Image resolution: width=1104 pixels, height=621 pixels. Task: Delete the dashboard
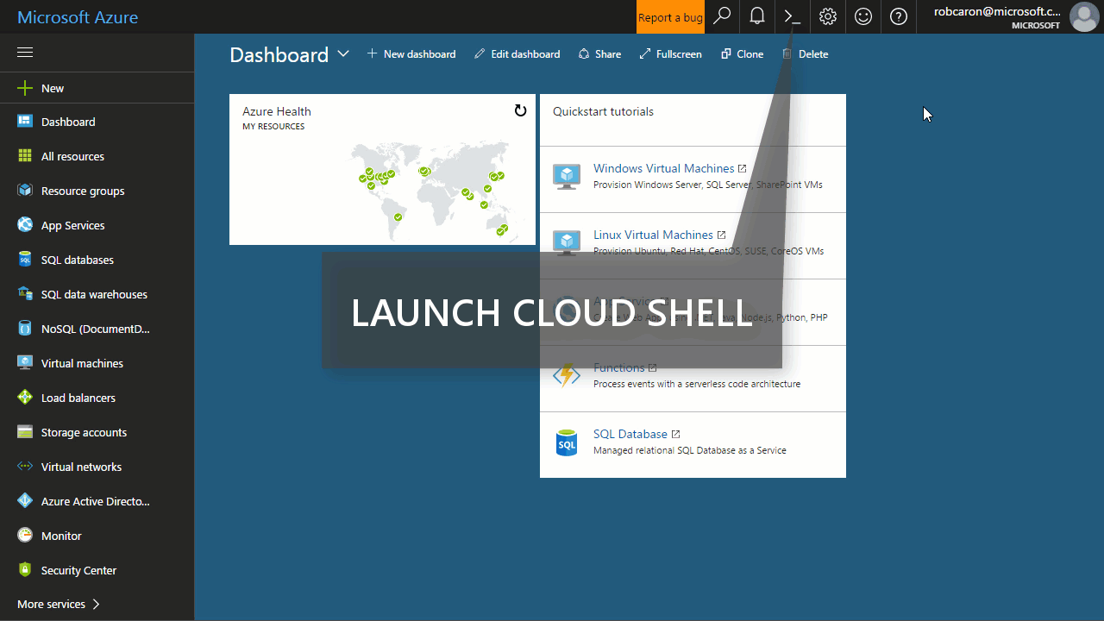coord(805,53)
